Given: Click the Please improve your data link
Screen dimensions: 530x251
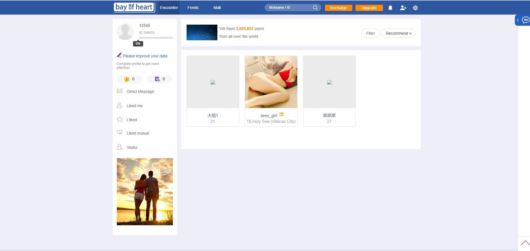Looking at the screenshot, I should (145, 56).
